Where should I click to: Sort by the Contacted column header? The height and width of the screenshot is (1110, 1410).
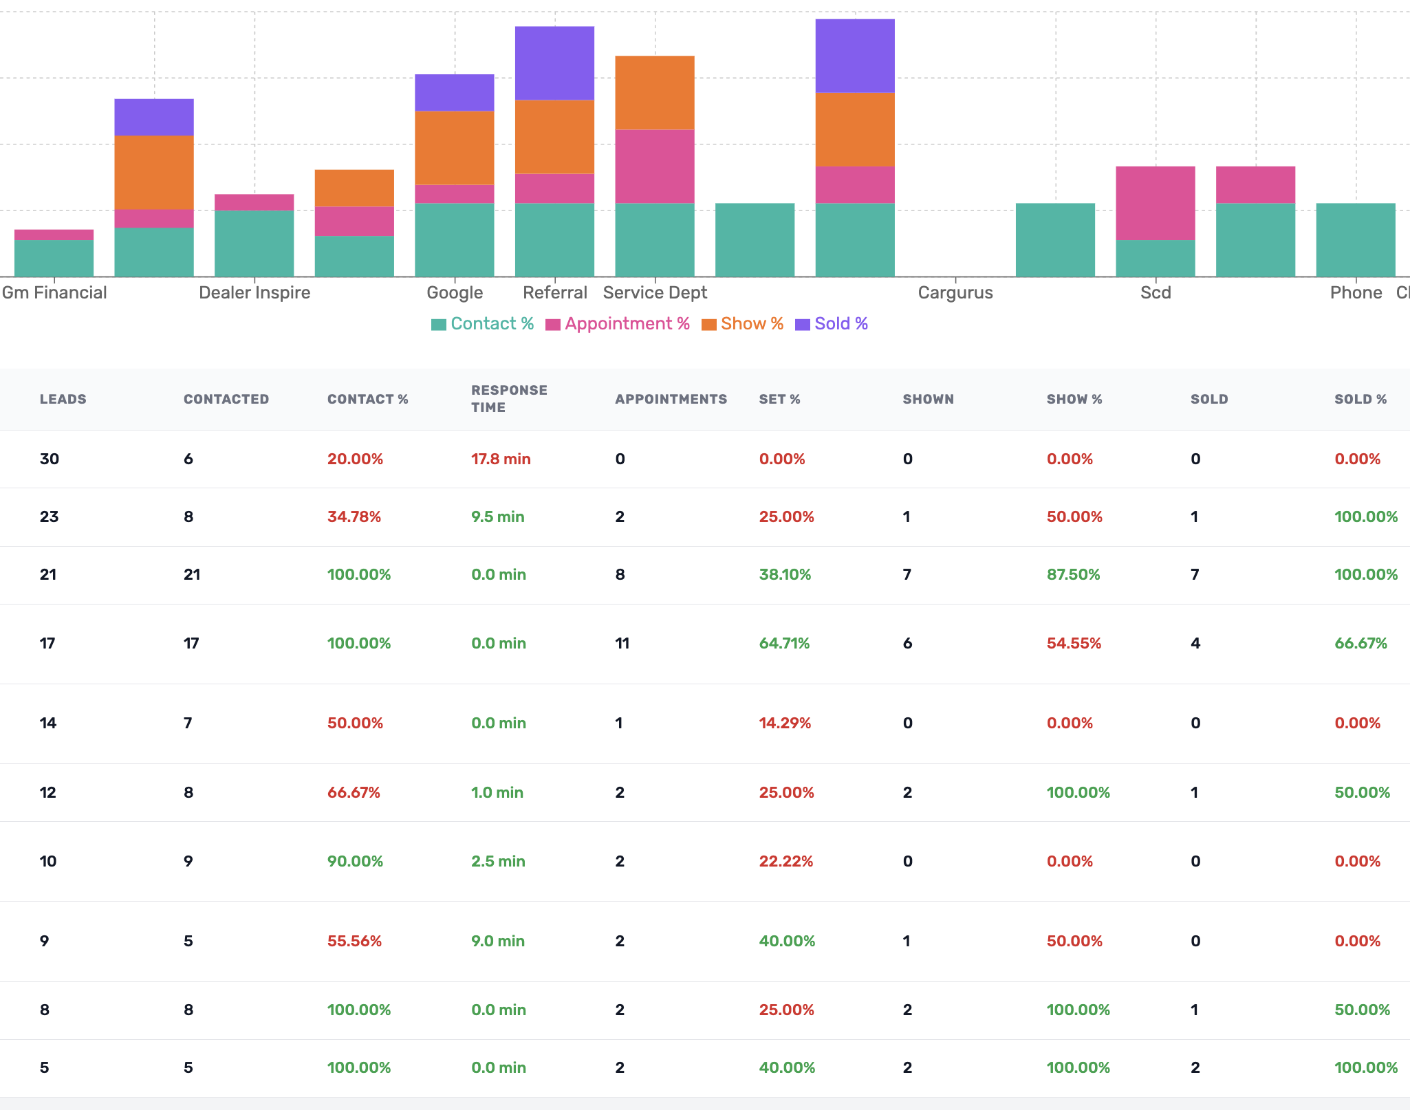(x=226, y=399)
